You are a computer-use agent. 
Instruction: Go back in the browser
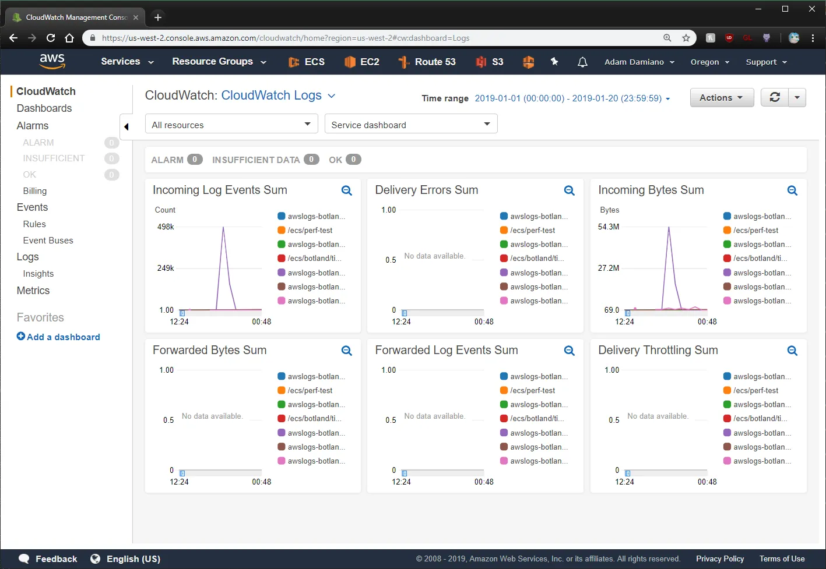coord(13,38)
